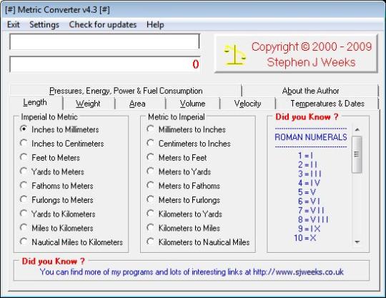Open the About the Author tab
The width and height of the screenshot is (386, 298).
click(x=310, y=91)
